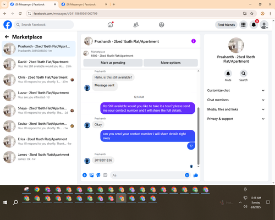The height and width of the screenshot is (220, 275).
Task: Open the Chrome profile icon
Action: tap(262, 13)
